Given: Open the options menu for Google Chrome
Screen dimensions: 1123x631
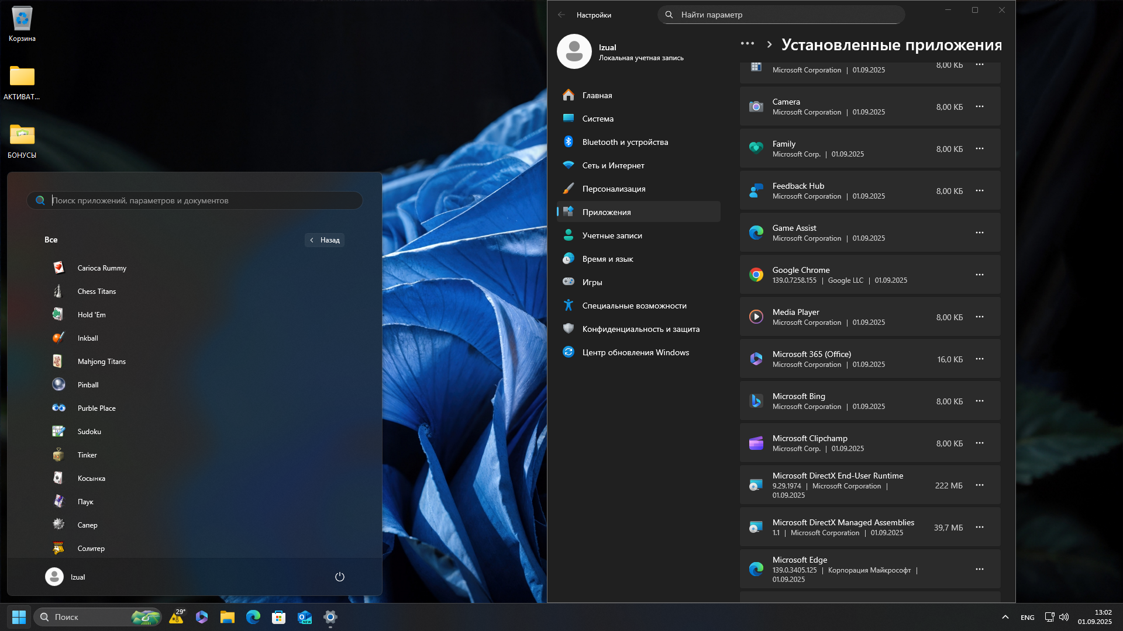Looking at the screenshot, I should (x=980, y=275).
